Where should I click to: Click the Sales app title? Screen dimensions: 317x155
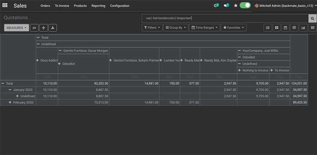[x=20, y=6]
